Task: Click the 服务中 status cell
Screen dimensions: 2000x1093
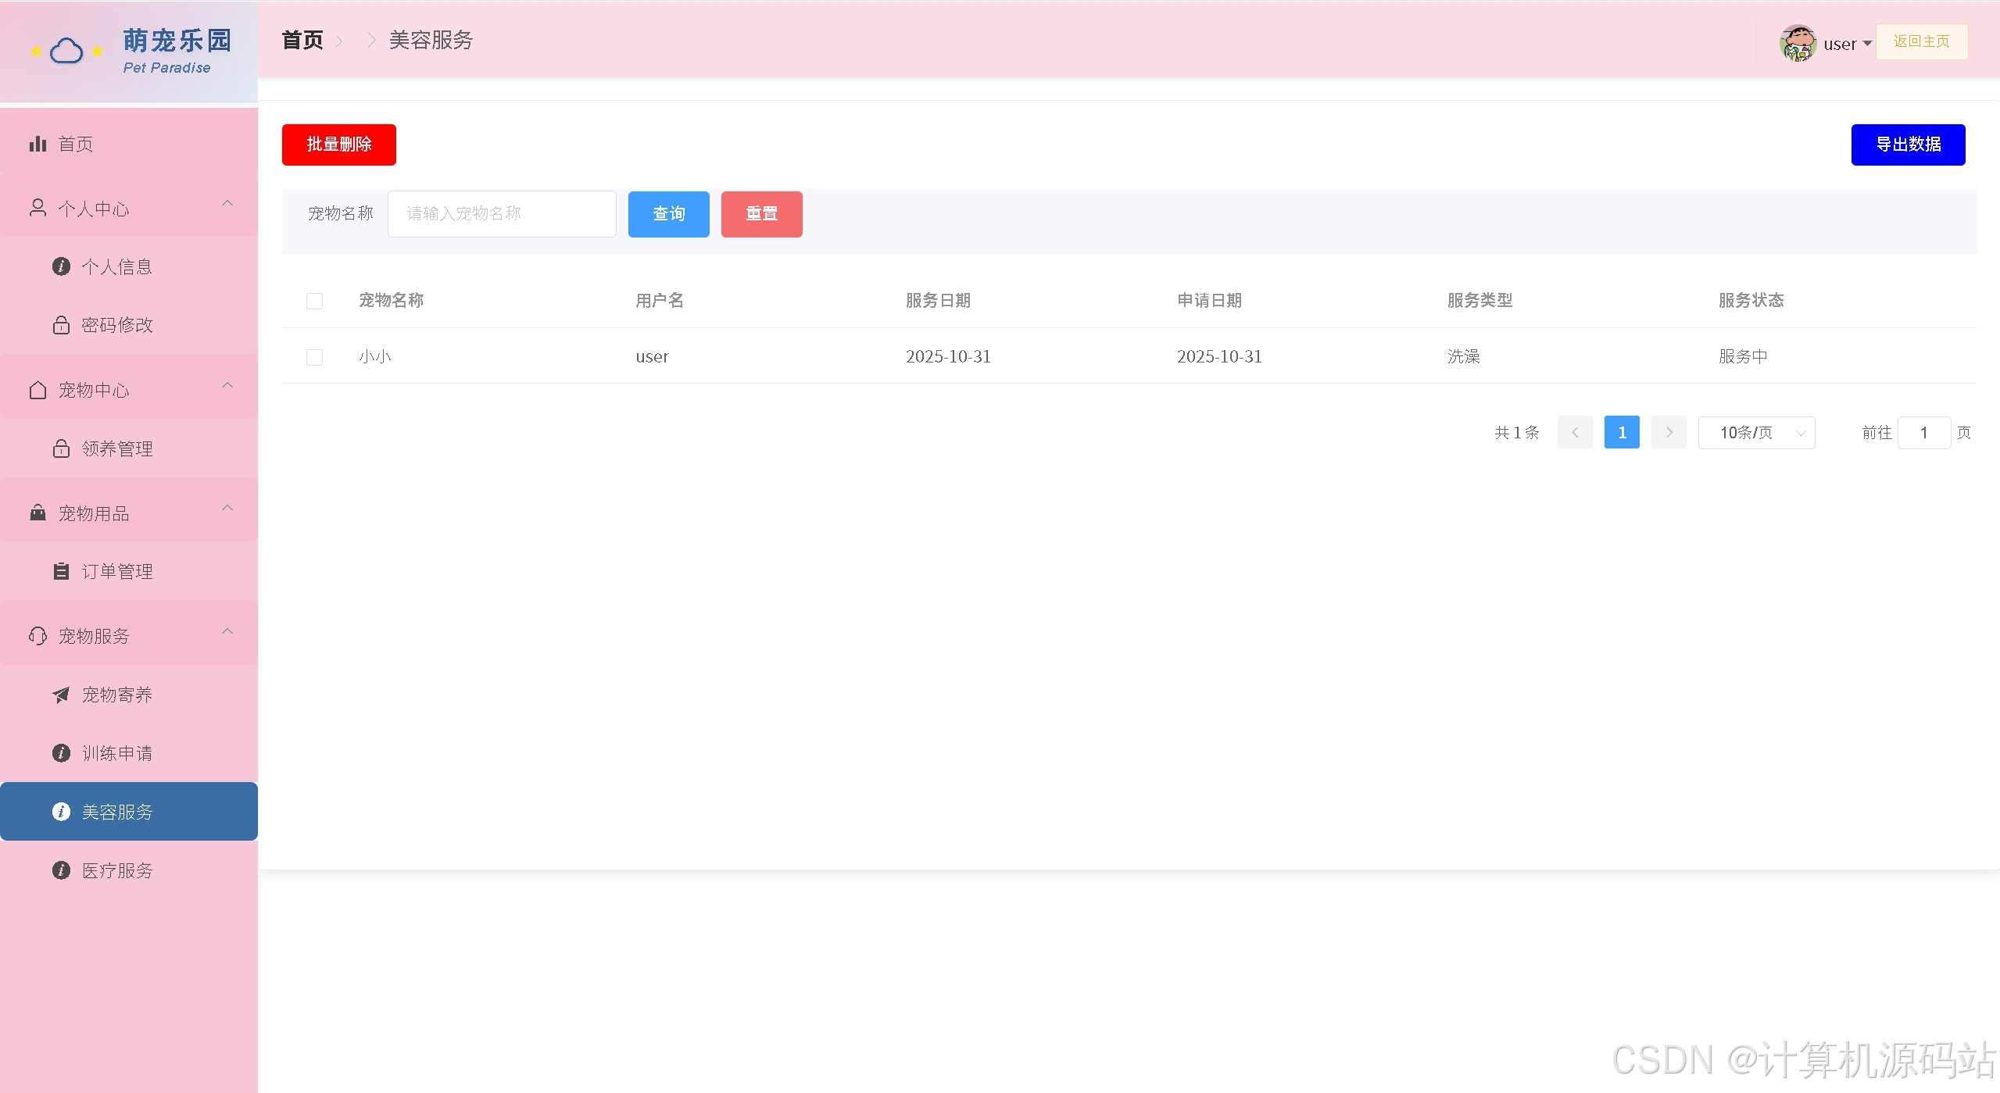Action: pos(1743,357)
